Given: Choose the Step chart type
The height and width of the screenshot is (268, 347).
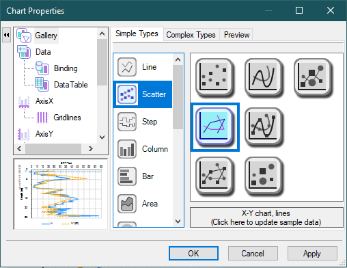Looking at the screenshot, I should point(143,122).
